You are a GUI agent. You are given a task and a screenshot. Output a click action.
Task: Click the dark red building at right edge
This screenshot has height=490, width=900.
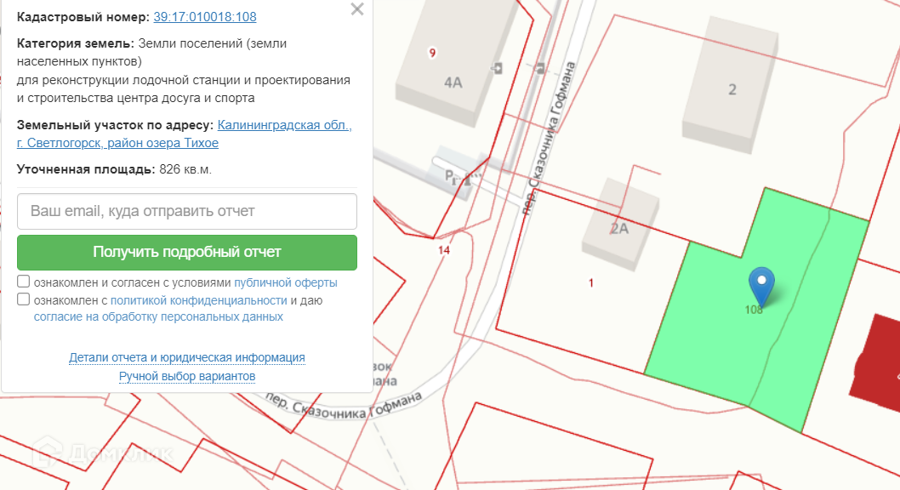876,357
